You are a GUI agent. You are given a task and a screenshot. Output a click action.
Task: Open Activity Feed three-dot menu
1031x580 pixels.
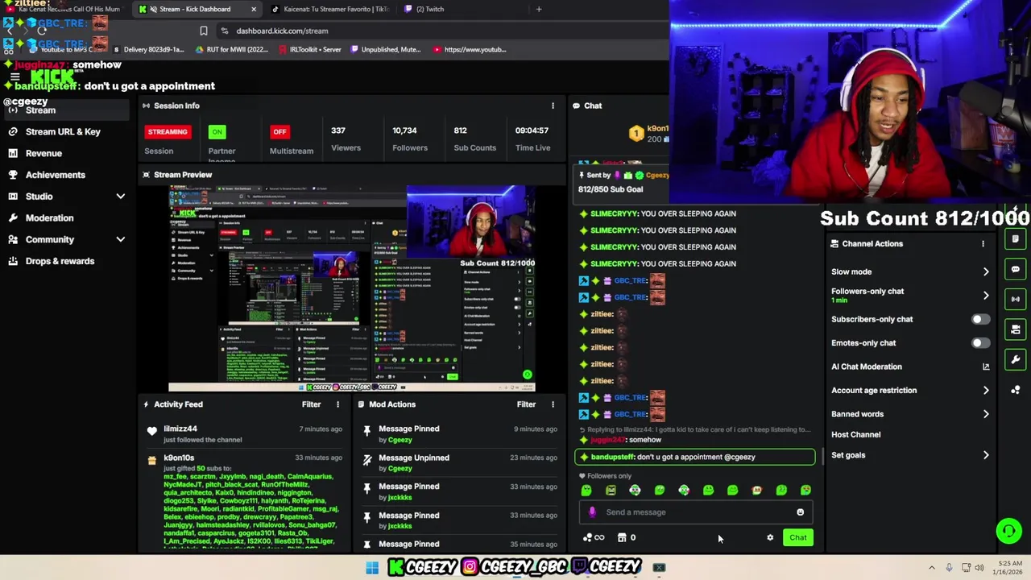[x=337, y=404]
